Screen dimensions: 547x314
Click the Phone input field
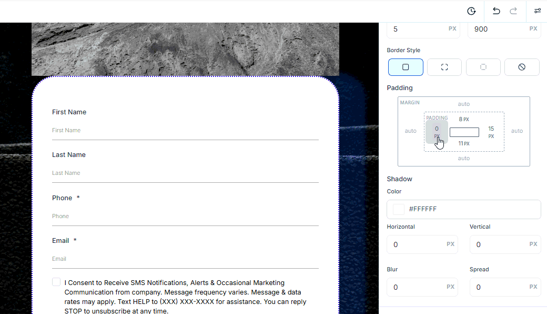click(x=185, y=216)
